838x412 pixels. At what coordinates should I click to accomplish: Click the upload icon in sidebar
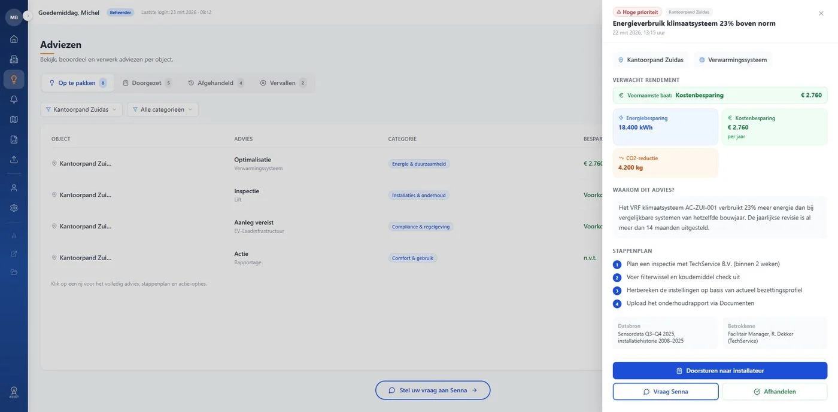[x=14, y=160]
